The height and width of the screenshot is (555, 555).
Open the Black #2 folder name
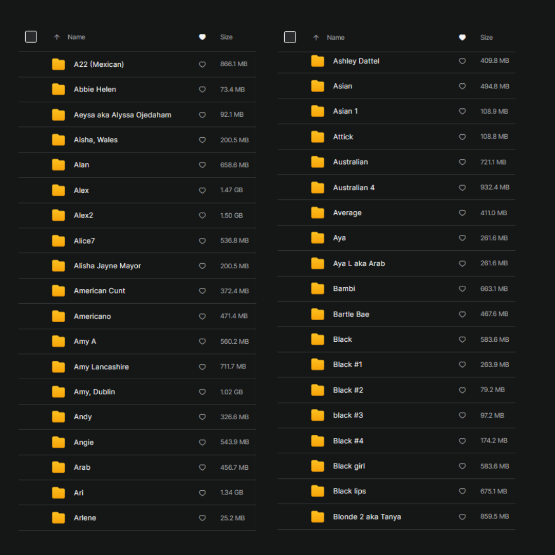(x=348, y=390)
